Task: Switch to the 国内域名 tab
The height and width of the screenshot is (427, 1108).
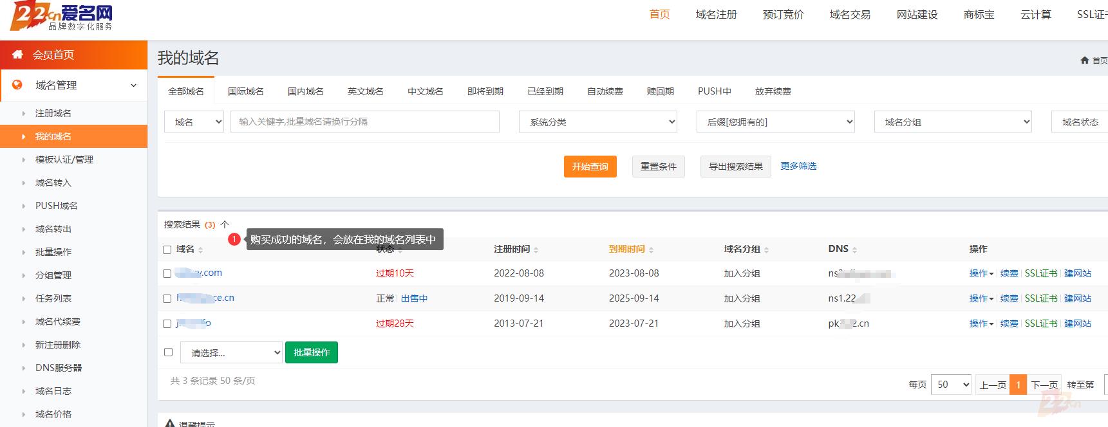Action: coord(306,91)
